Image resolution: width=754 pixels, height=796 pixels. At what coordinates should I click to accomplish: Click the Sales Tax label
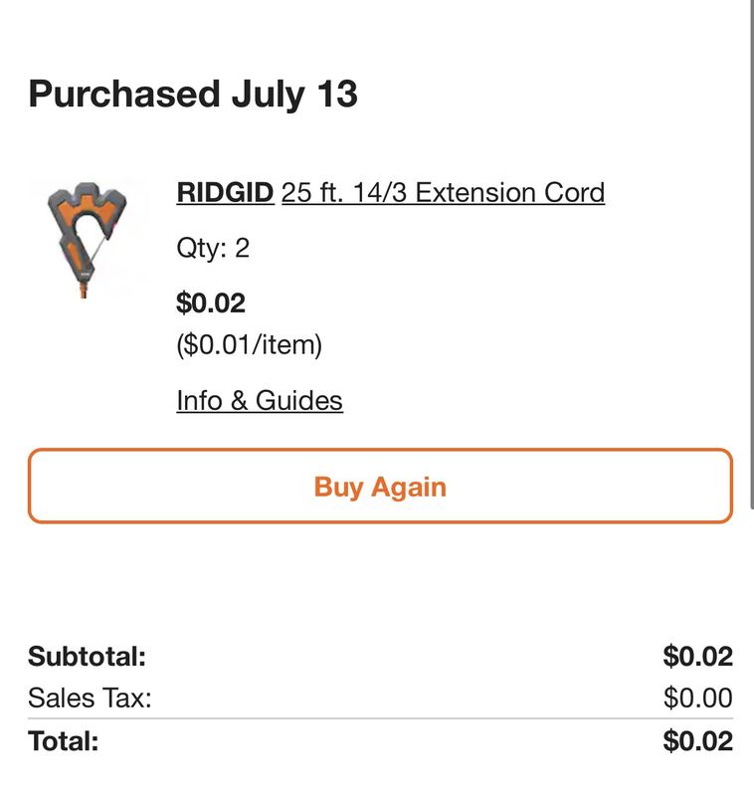(x=90, y=697)
